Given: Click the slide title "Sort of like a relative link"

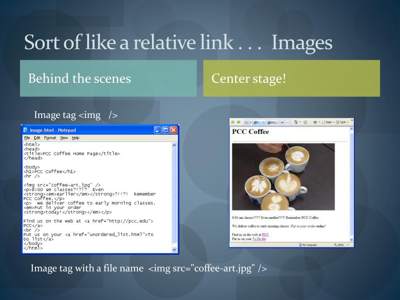Looking at the screenshot, I should (129, 42).
